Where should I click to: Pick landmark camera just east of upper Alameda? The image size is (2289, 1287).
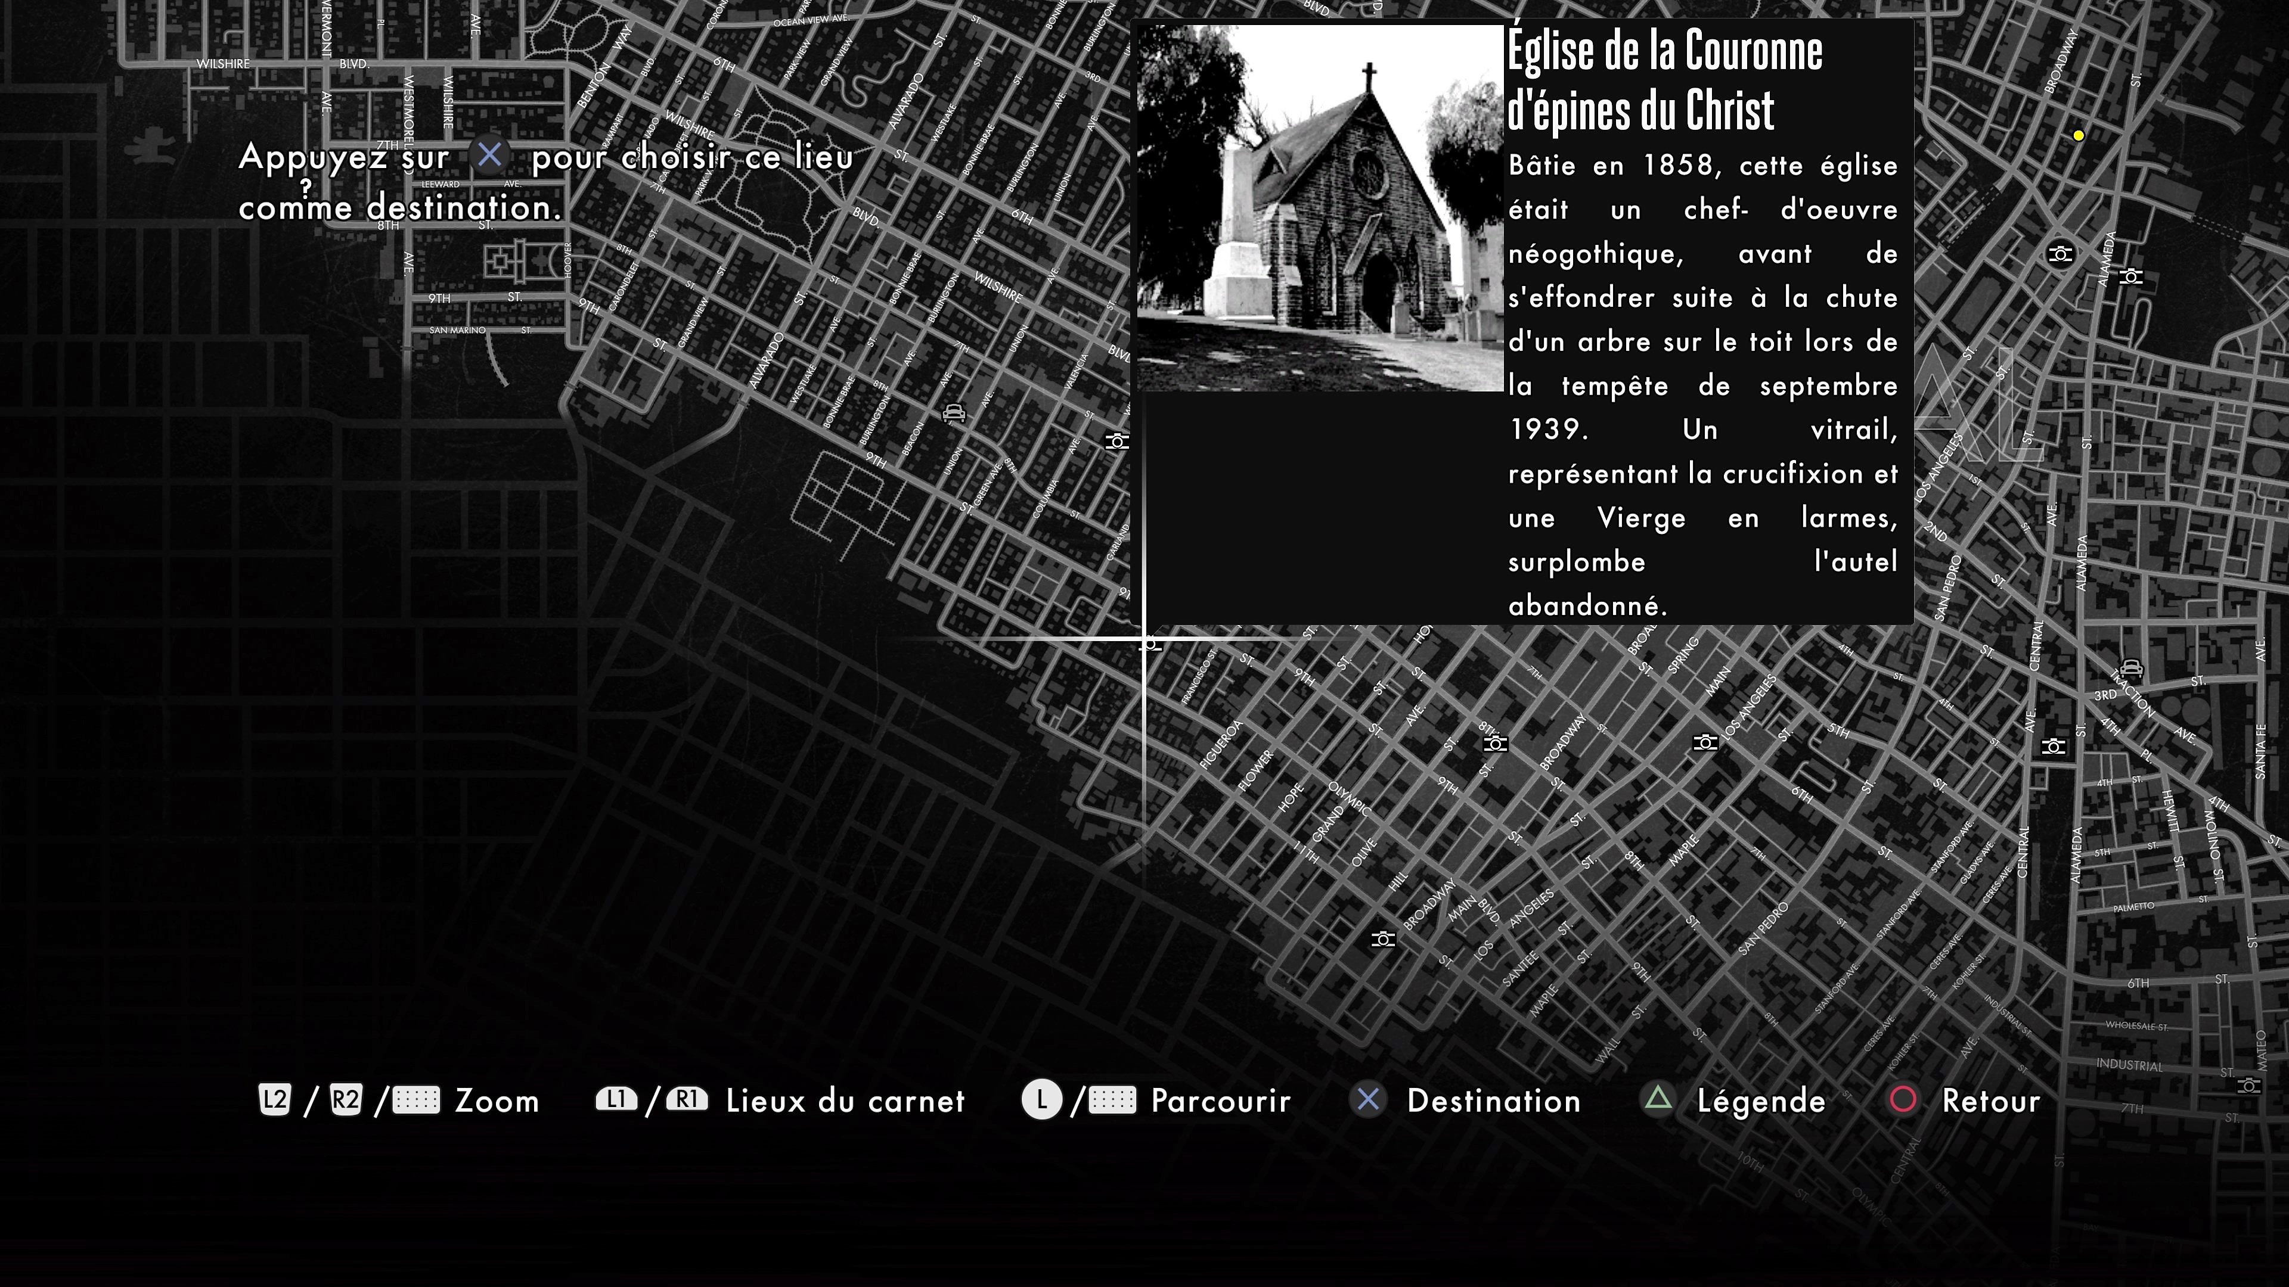pyautogui.click(x=2131, y=276)
